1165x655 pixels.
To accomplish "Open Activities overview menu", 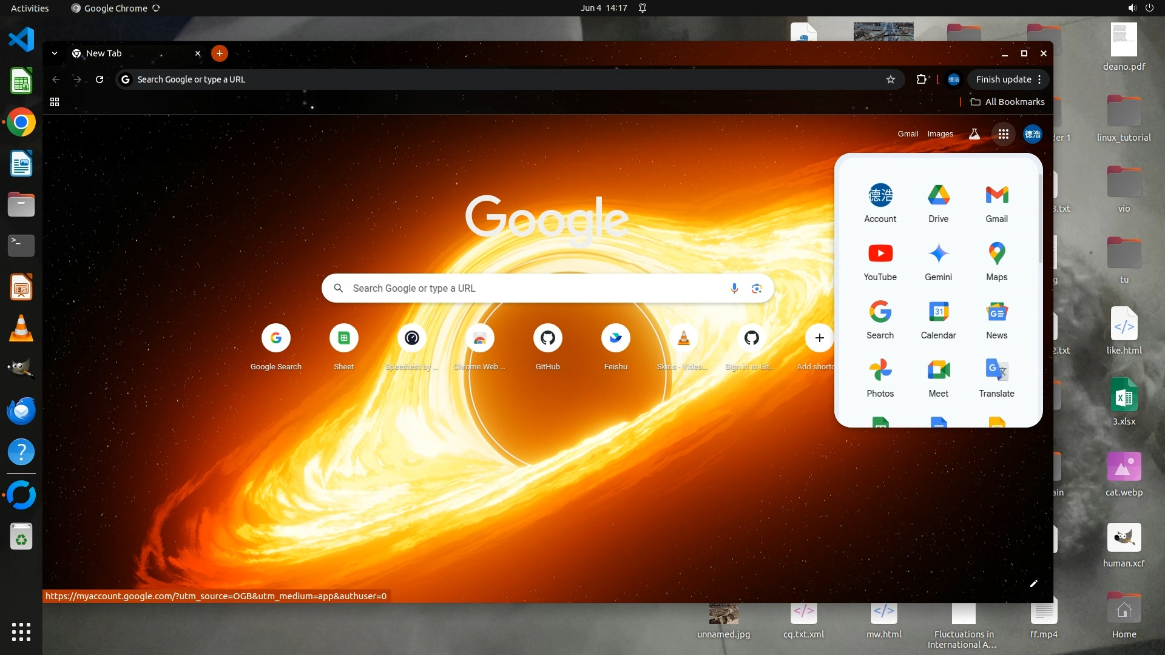I will [30, 8].
